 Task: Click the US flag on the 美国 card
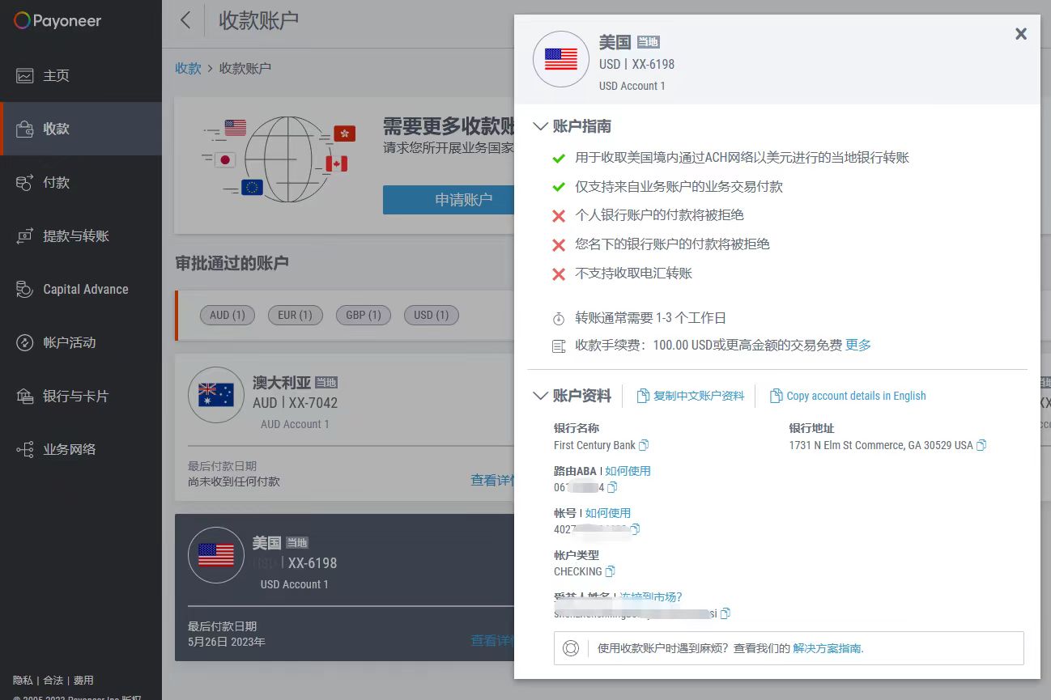click(216, 555)
